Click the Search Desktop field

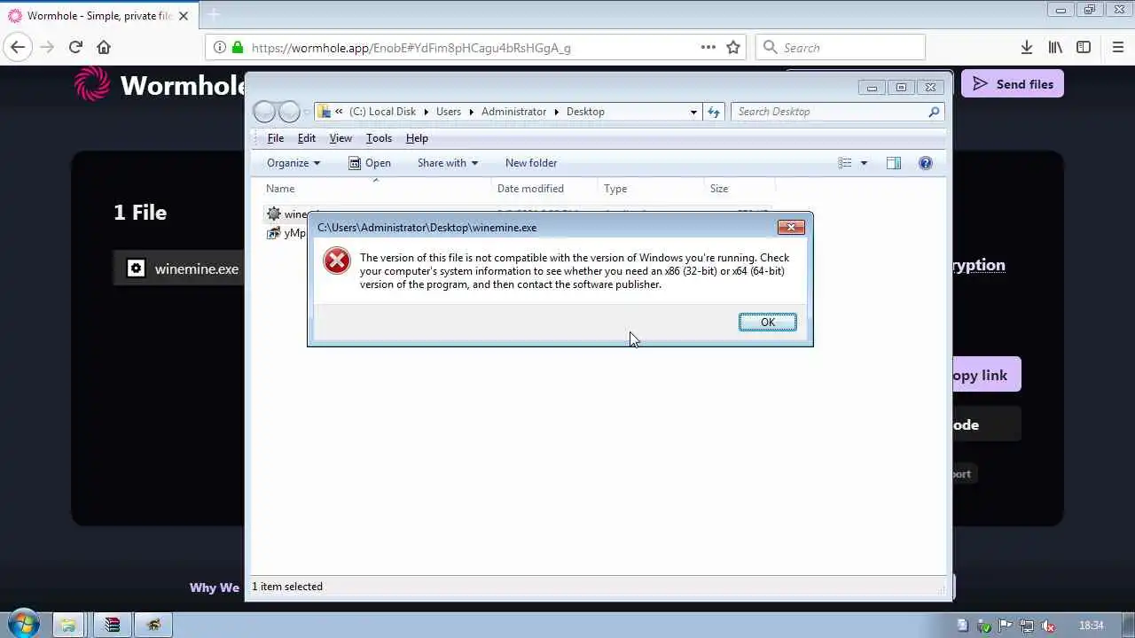coord(836,112)
